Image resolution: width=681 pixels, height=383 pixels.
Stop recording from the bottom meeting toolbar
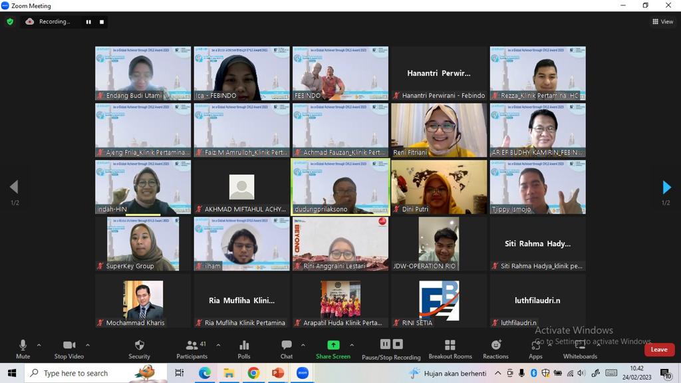click(x=398, y=344)
